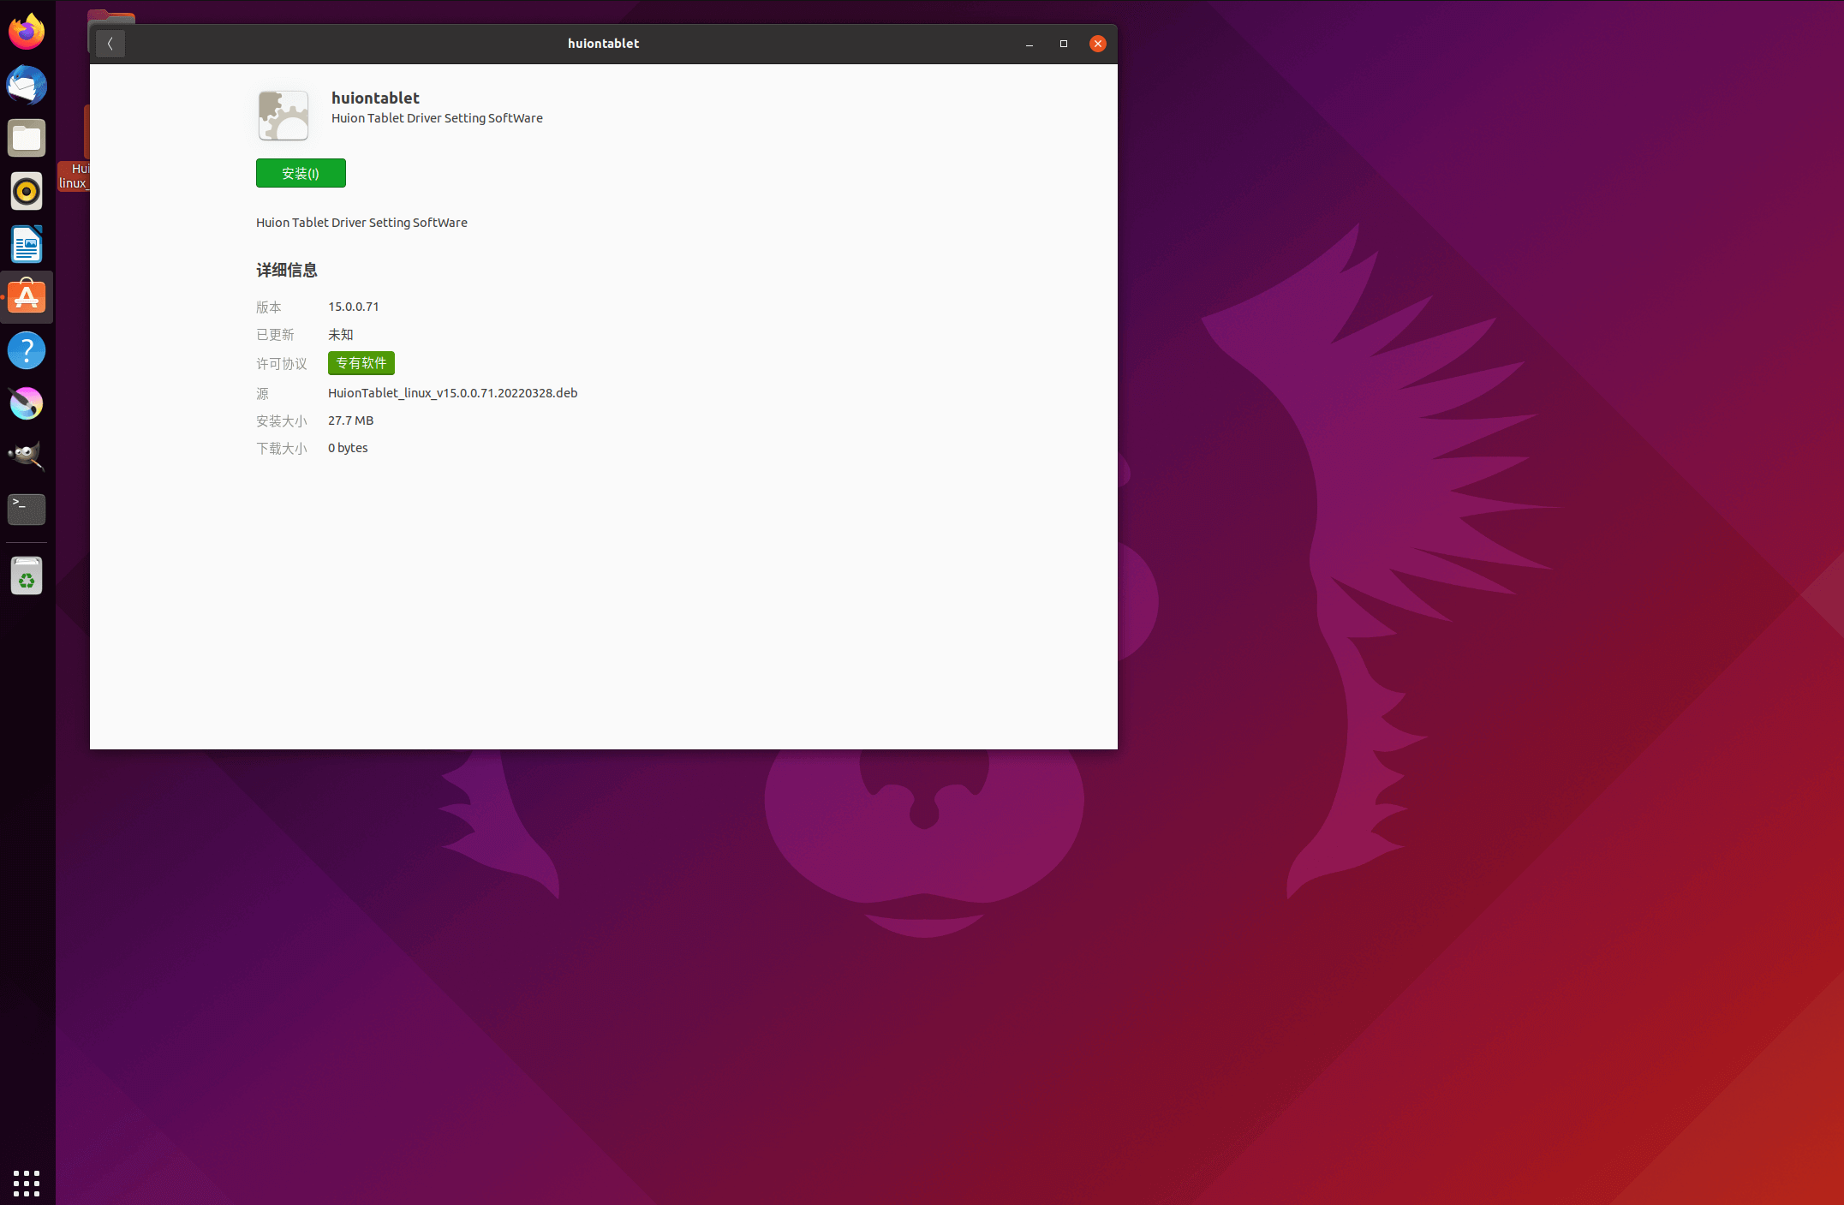Open the Files manager in the dock

tap(27, 138)
